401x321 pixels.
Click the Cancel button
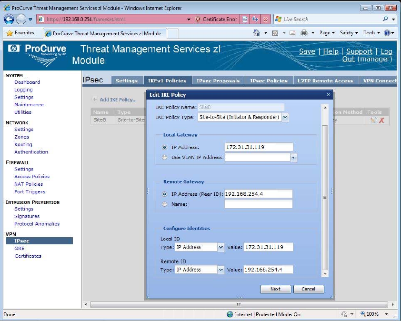tap(309, 289)
